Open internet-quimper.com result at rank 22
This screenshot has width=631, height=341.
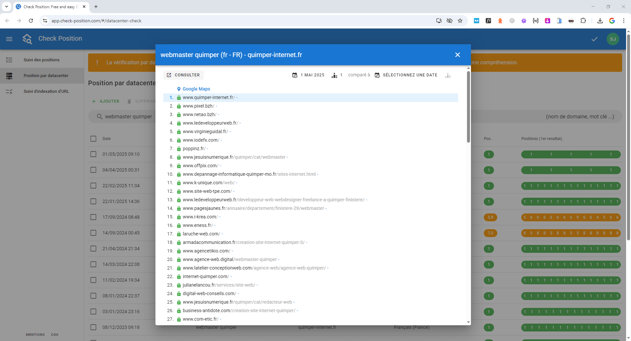click(x=206, y=276)
